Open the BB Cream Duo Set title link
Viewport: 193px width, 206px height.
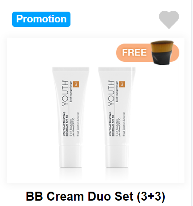click(x=96, y=196)
